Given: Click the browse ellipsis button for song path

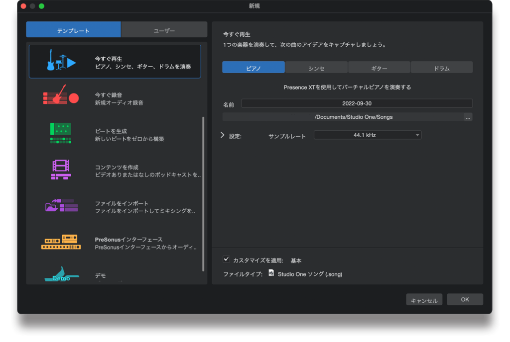Looking at the screenshot, I should click(467, 117).
